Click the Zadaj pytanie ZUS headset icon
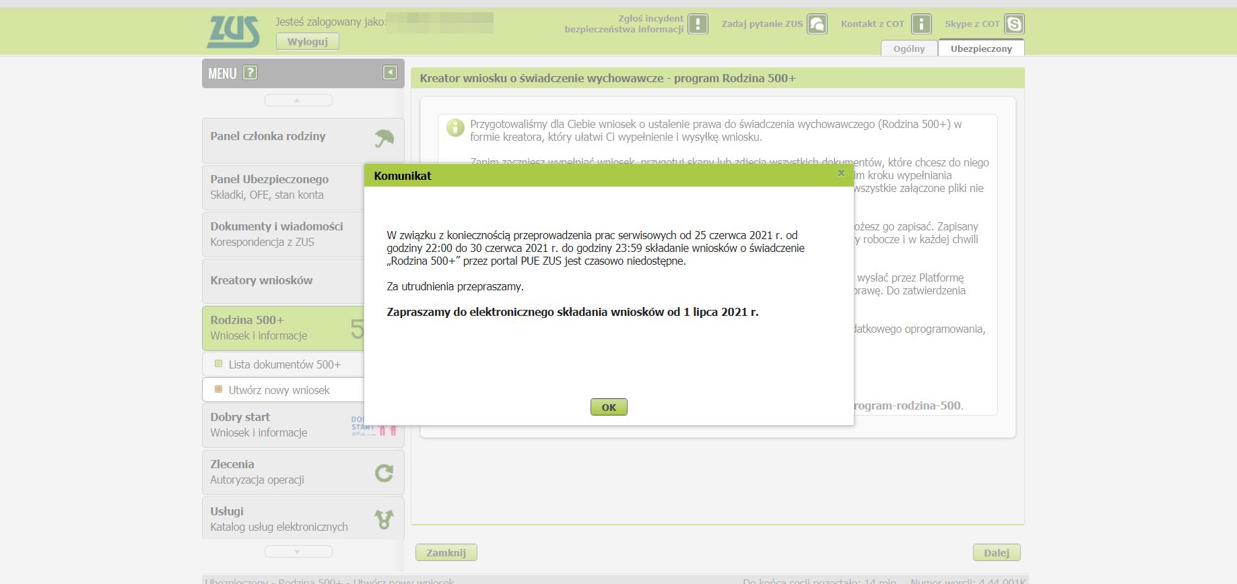 [817, 24]
